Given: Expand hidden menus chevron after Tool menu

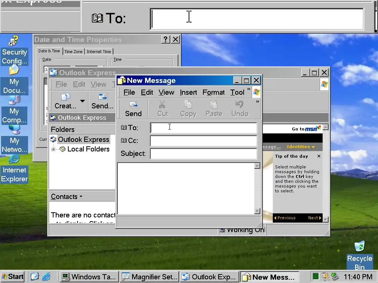Looking at the screenshot, I should [249, 89].
